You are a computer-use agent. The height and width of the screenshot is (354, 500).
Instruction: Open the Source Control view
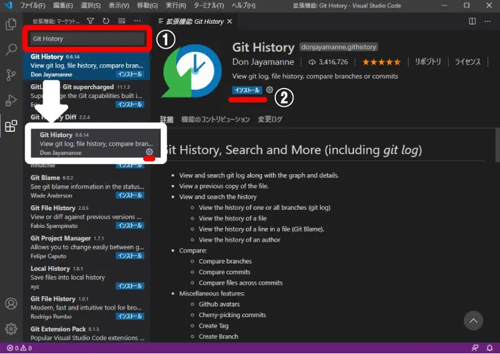pyautogui.click(x=11, y=75)
